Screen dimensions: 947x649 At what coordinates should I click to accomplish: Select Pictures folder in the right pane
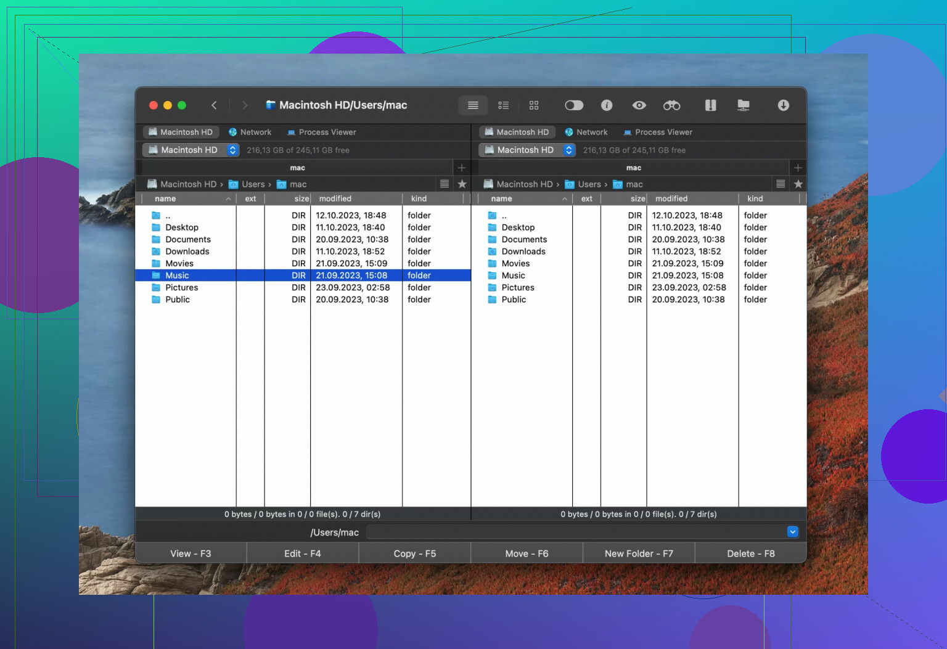coord(518,288)
